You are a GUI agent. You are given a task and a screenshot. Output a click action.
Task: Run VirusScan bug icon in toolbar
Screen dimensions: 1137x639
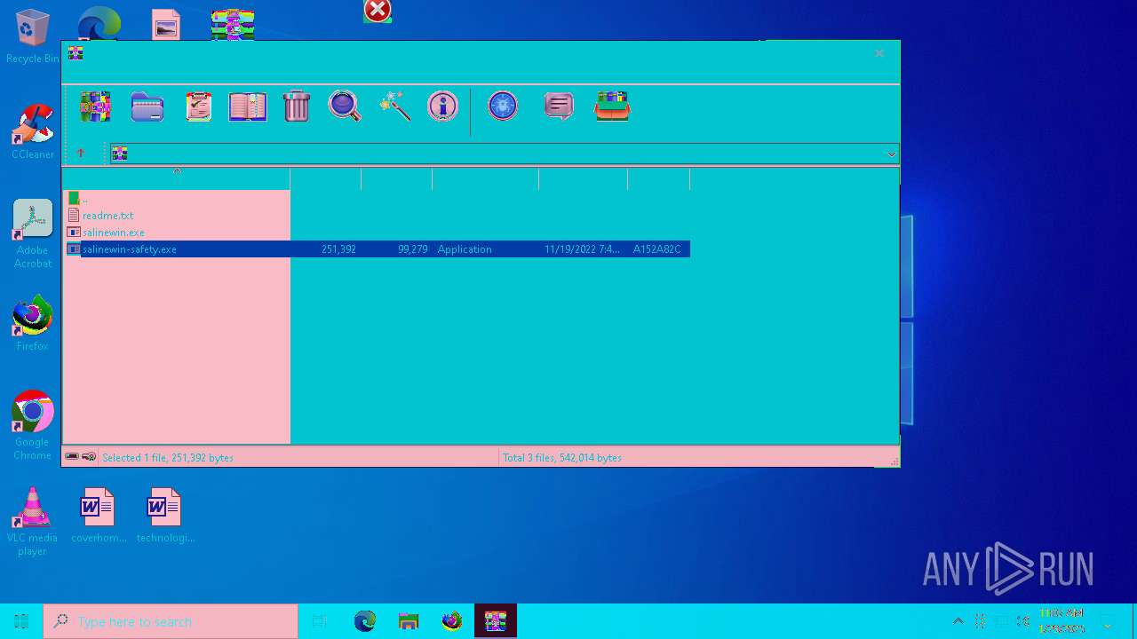point(503,106)
